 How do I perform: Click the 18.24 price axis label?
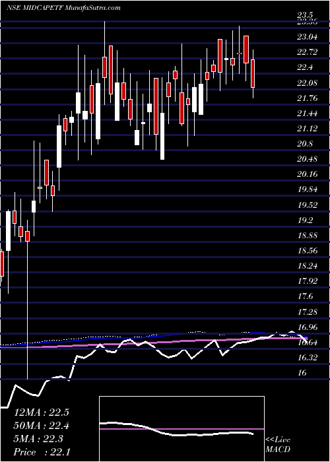[x=308, y=266]
